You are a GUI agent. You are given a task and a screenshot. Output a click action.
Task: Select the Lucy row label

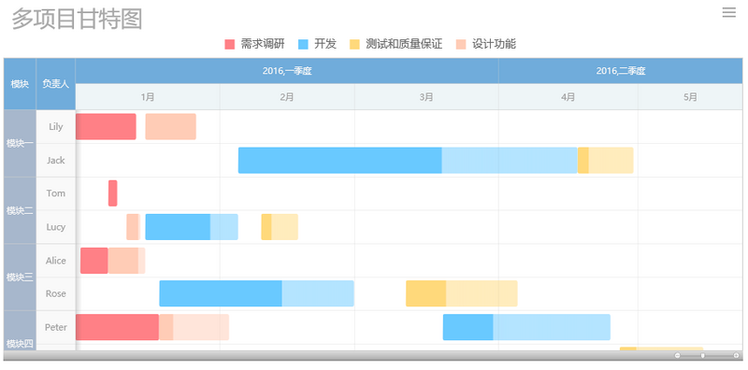point(56,227)
